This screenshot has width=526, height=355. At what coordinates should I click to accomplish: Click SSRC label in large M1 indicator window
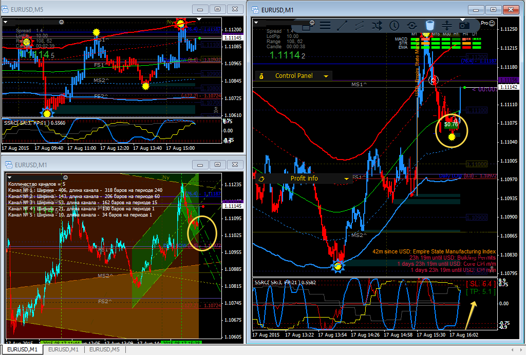point(285,282)
